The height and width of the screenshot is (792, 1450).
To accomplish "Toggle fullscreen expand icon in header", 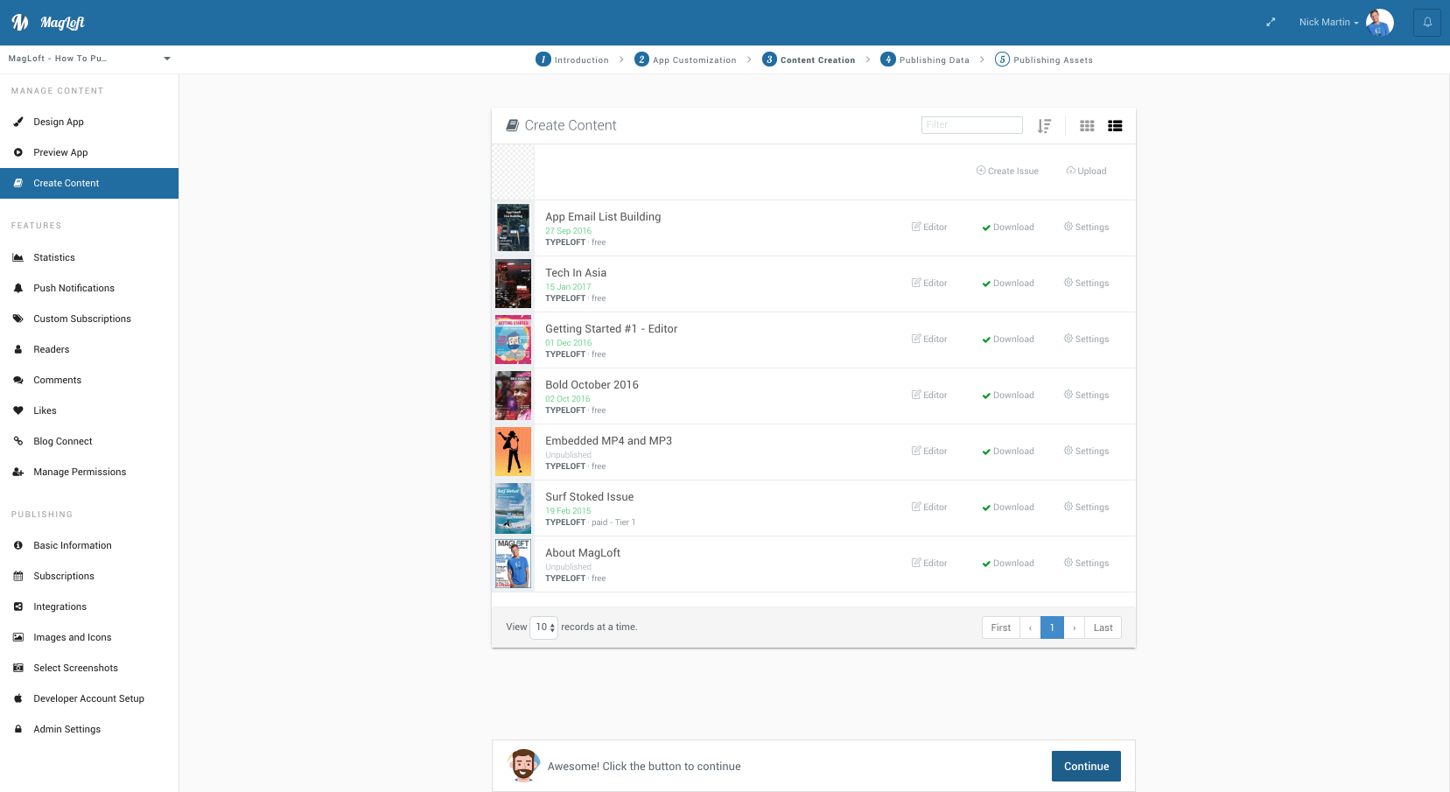I will [x=1271, y=23].
